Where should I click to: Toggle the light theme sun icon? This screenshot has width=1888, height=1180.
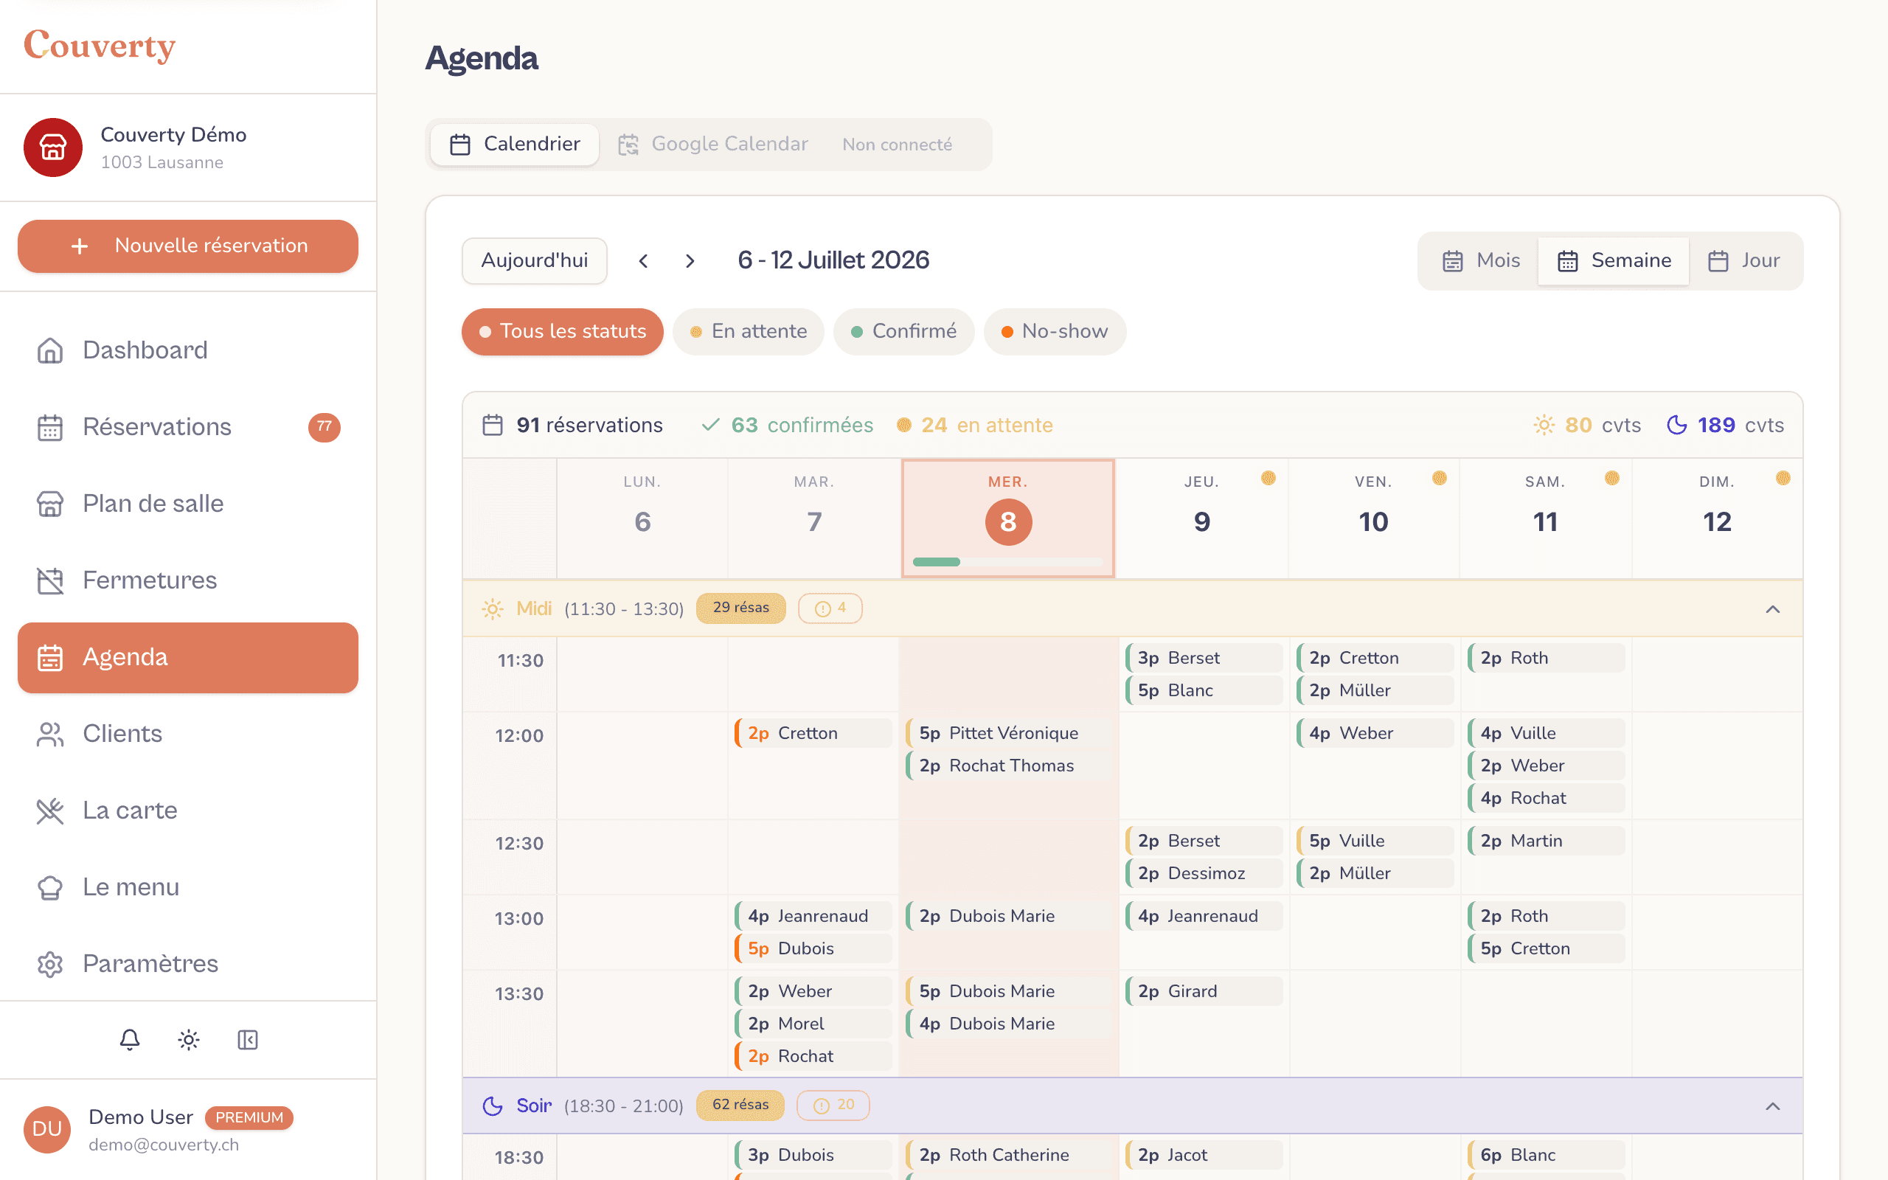pos(189,1040)
